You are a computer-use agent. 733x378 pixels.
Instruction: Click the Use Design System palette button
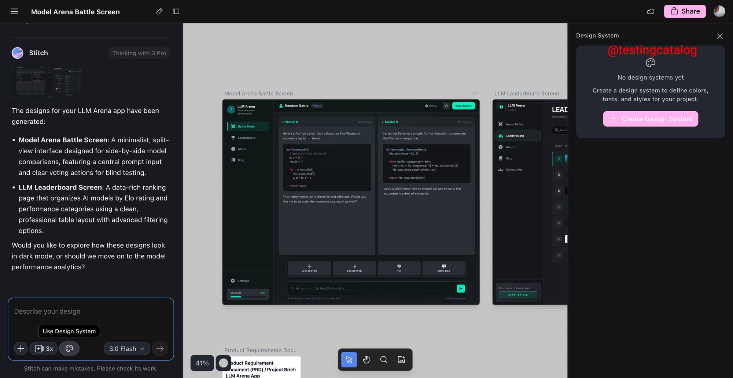(x=69, y=348)
